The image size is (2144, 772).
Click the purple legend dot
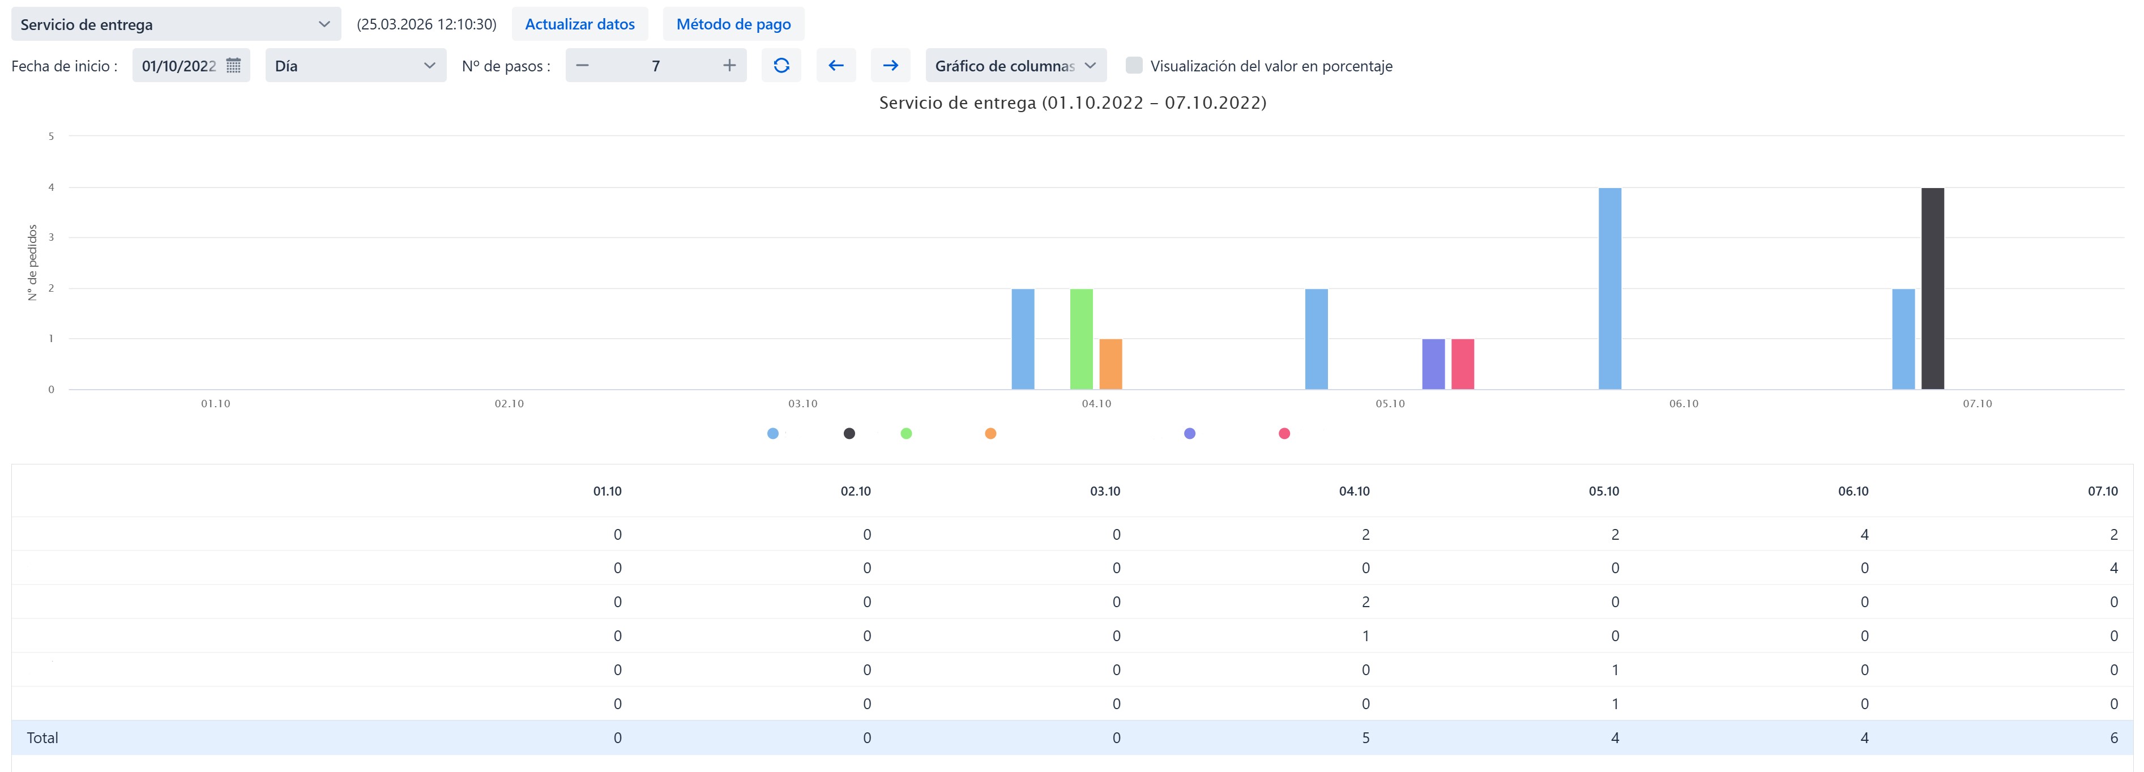pos(1189,433)
